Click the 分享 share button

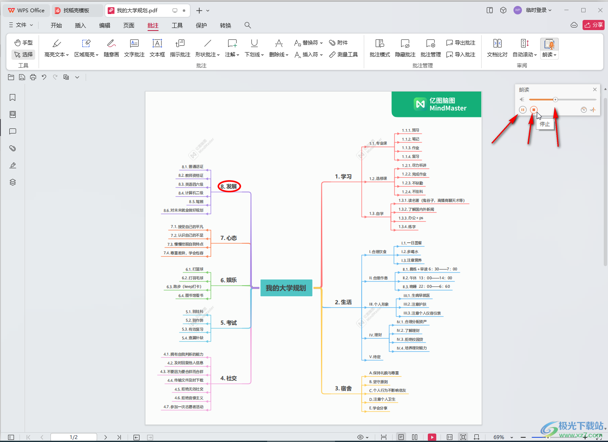coord(593,25)
